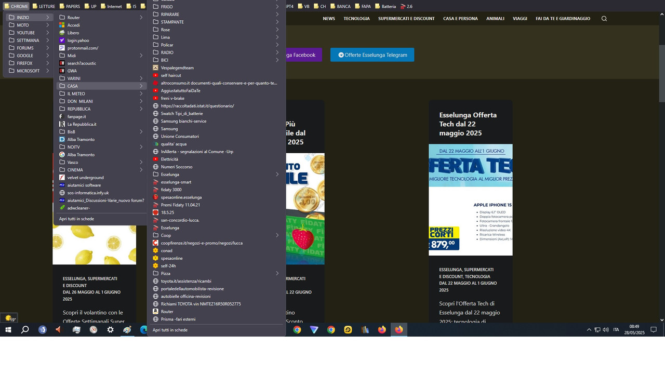This screenshot has width=665, height=374.
Task: Open Settings gear from the taskbar
Action: coord(110,330)
